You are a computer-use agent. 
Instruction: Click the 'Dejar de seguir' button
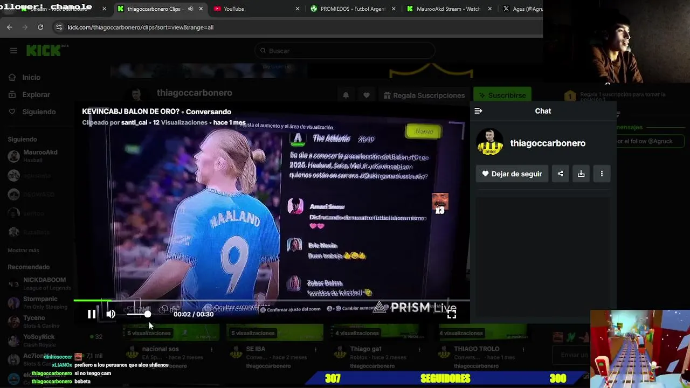click(512, 174)
